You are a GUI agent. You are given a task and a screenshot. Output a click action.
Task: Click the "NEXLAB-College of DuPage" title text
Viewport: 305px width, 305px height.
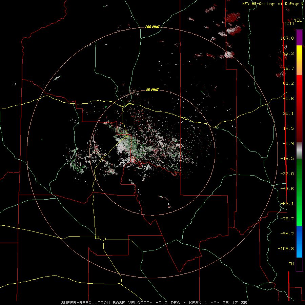point(271,4)
